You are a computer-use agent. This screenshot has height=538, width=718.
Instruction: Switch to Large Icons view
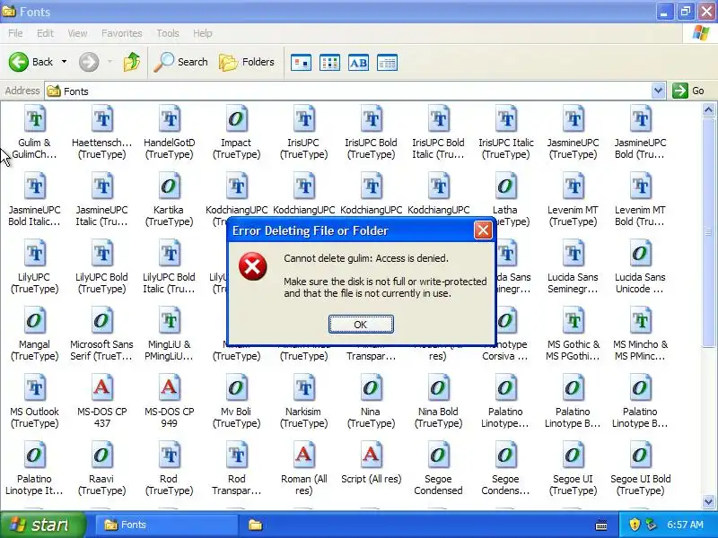pos(301,63)
